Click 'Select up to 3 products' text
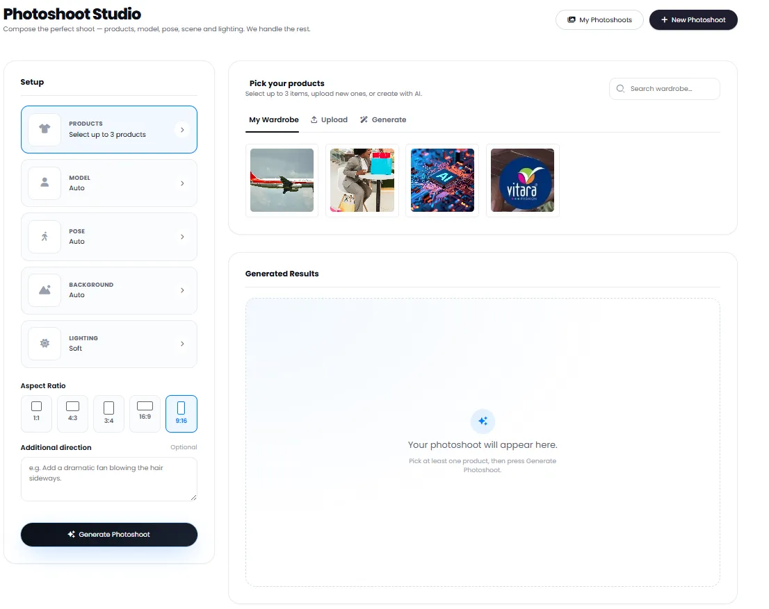 pyautogui.click(x=107, y=134)
